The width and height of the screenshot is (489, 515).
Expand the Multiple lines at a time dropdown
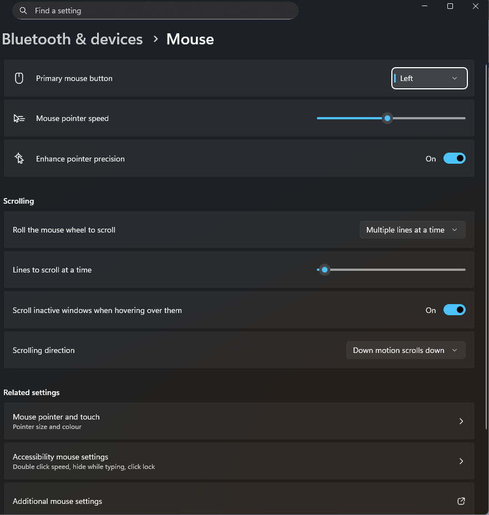tap(412, 230)
